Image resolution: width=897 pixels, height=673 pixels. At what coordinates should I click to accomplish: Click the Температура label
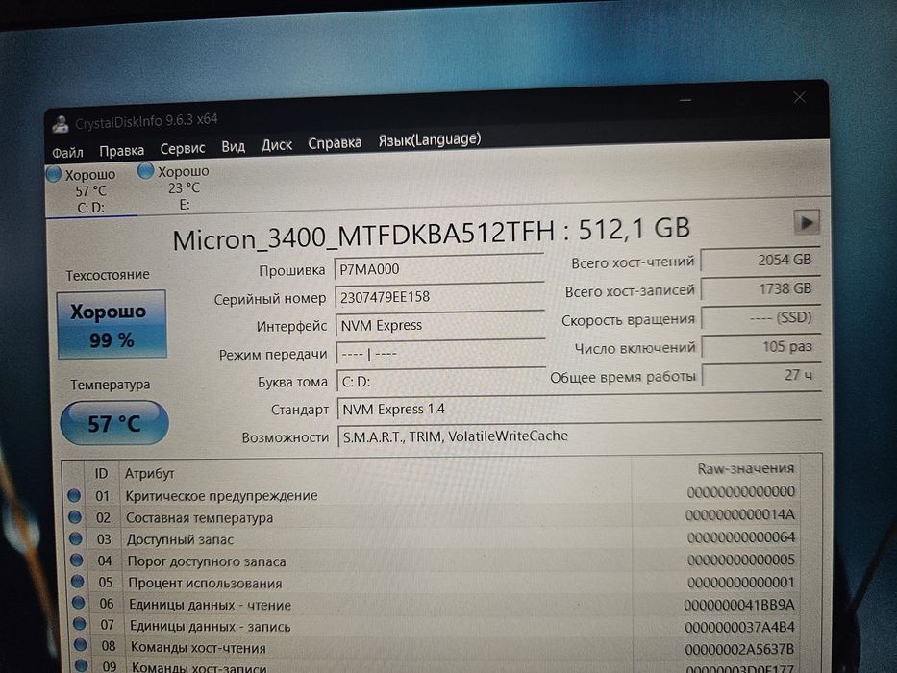point(111,385)
